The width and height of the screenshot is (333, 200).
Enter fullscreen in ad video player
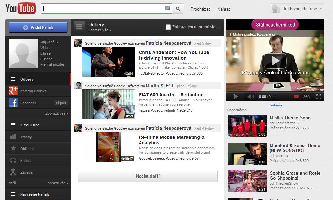click(319, 97)
